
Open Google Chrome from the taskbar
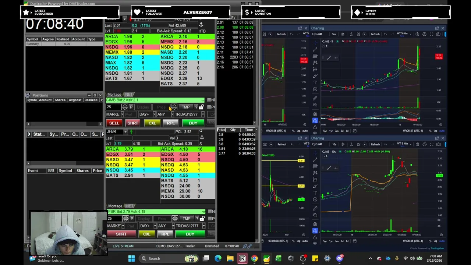254,258
